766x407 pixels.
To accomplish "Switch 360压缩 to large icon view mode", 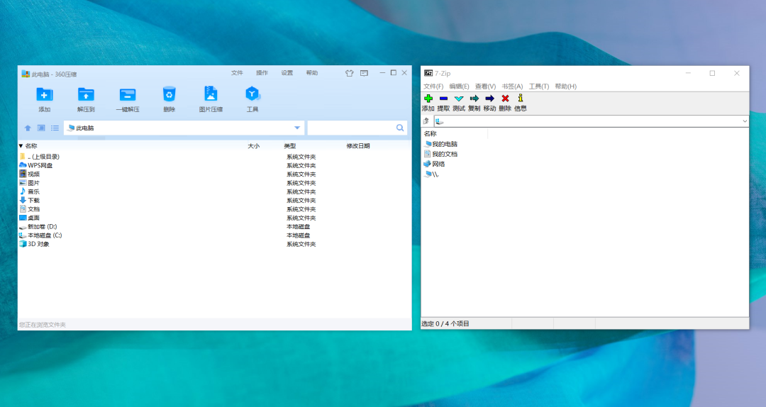I will (x=41, y=128).
